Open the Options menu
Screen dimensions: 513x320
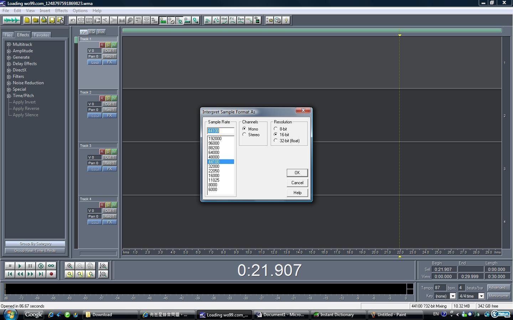click(80, 11)
